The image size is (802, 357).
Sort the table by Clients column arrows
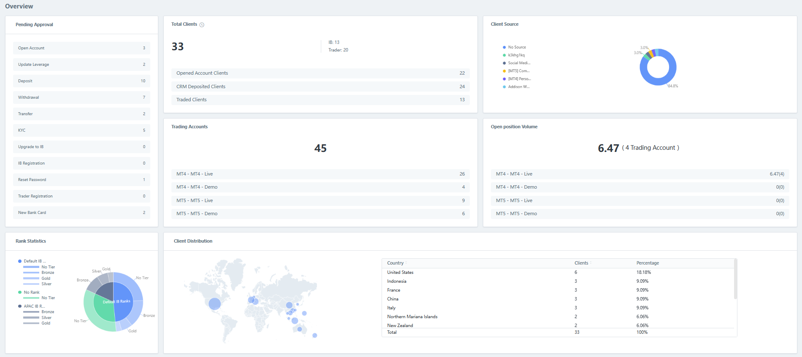pyautogui.click(x=591, y=263)
